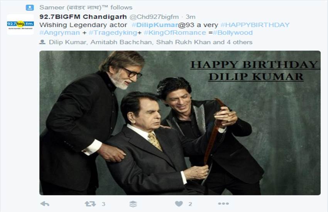Open the #KingOfRomance hashtag
This screenshot has height=212, width=328.
click(x=175, y=33)
